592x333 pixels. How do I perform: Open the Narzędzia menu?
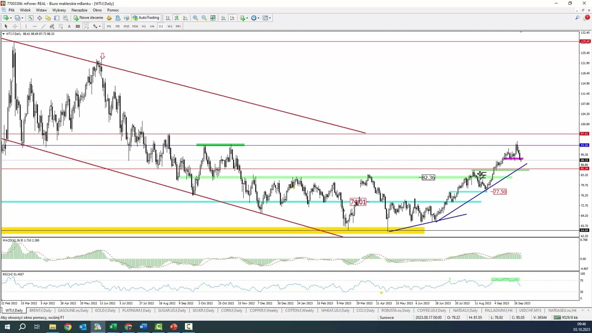pos(79,10)
